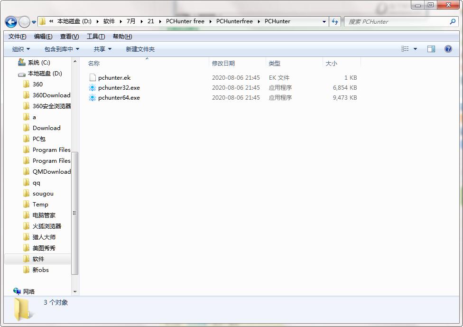This screenshot has height=327, width=463.
Task: Refresh the current folder view
Action: click(335, 21)
